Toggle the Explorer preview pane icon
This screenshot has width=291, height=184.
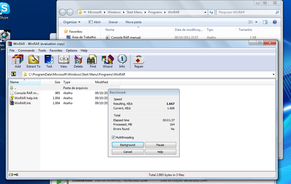click(265, 22)
